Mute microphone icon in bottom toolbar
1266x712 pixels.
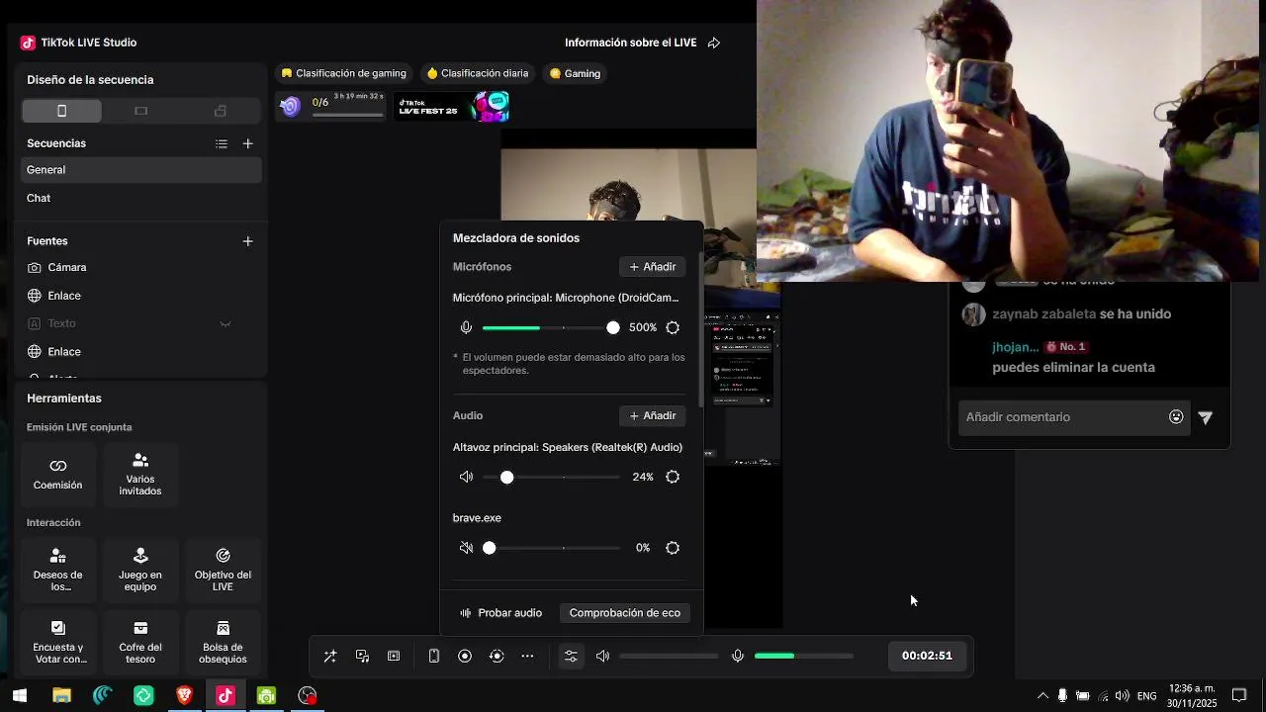click(x=738, y=657)
